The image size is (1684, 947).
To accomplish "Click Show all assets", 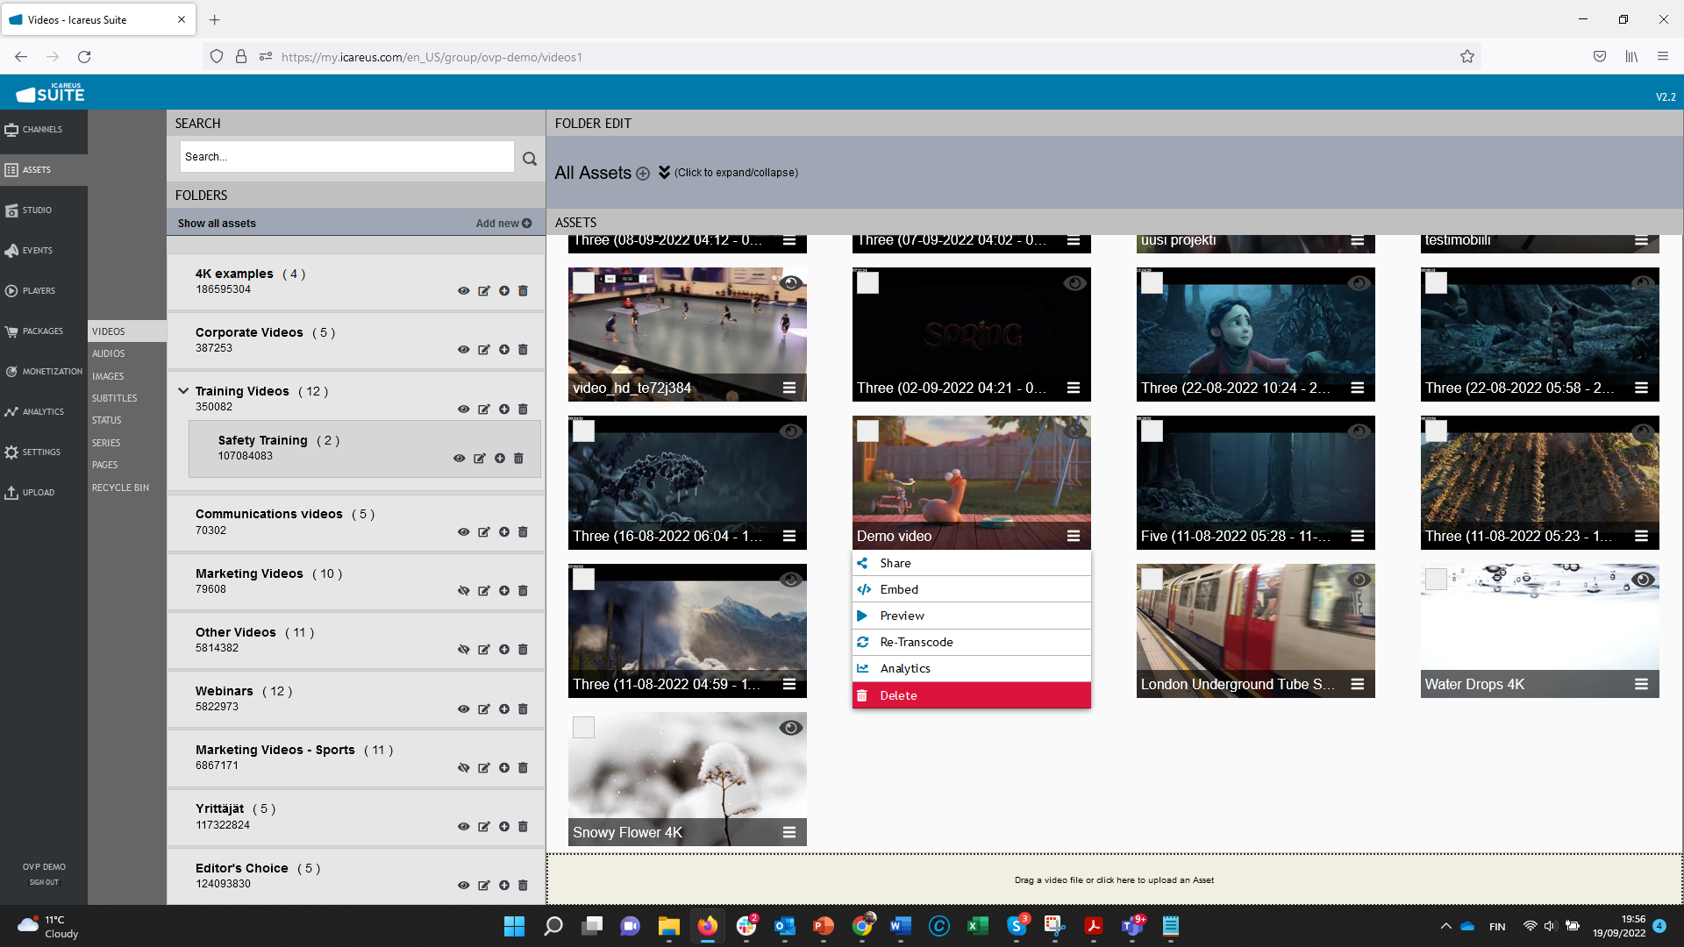I will coord(217,224).
